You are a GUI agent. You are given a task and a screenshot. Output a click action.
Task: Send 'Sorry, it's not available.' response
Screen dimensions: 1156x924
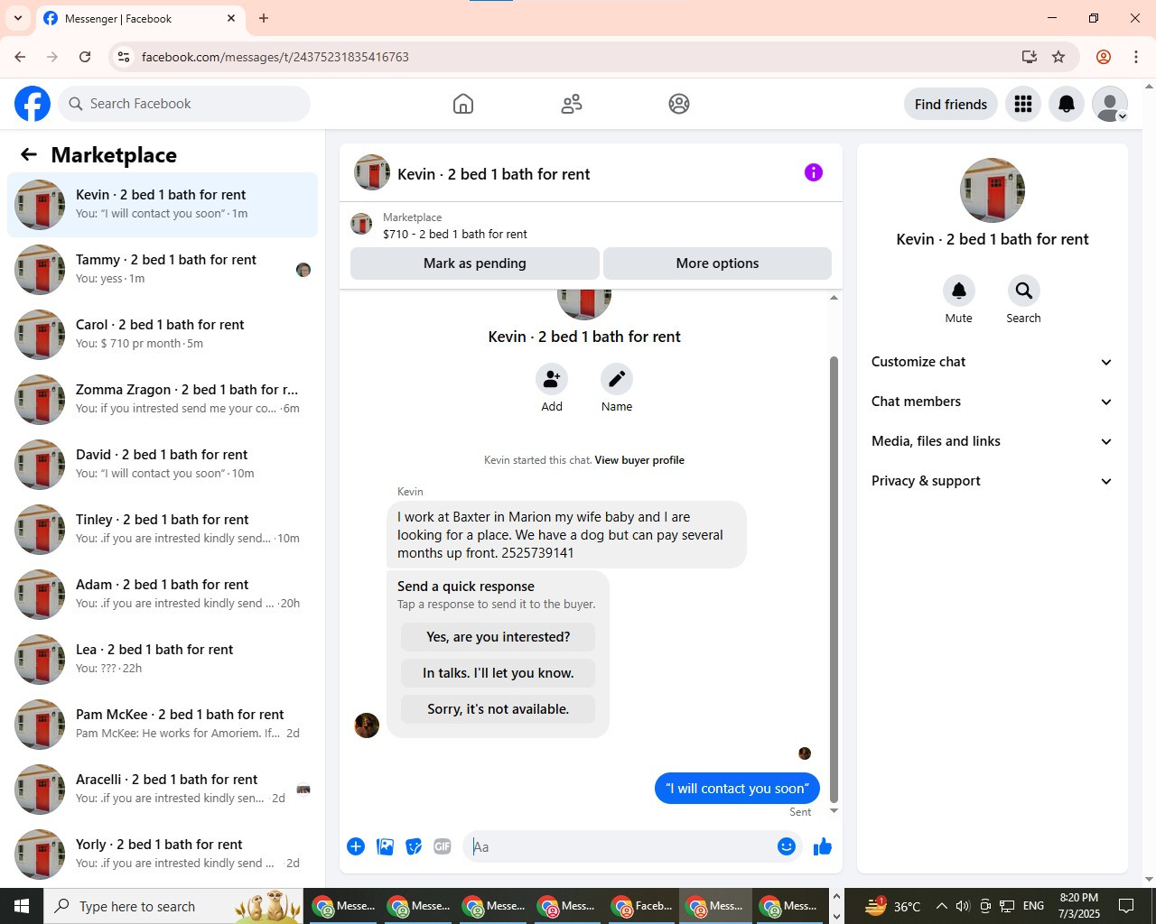tap(498, 709)
